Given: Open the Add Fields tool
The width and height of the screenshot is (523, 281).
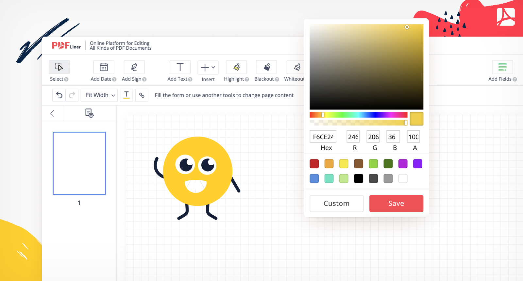Looking at the screenshot, I should [502, 67].
